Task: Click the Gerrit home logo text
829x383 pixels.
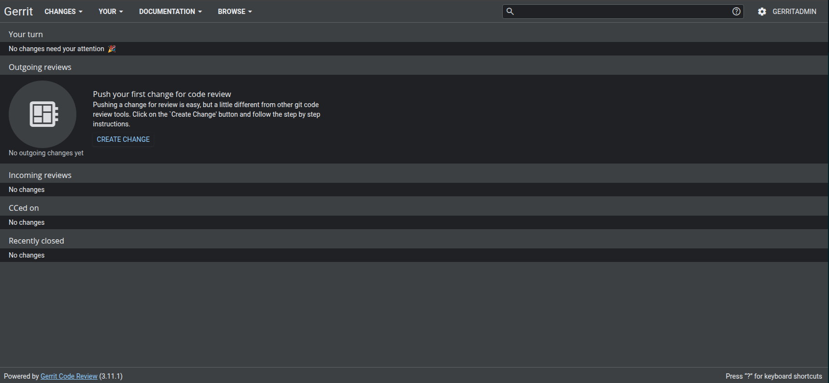Action: (18, 12)
